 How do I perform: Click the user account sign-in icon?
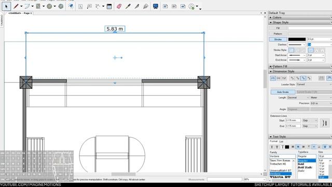click(191, 6)
